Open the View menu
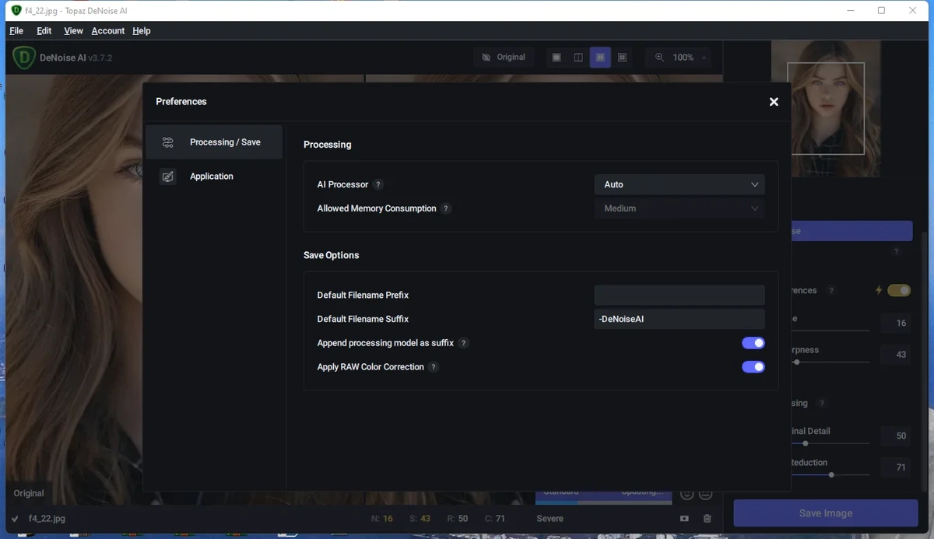This screenshot has width=934, height=539. click(73, 31)
